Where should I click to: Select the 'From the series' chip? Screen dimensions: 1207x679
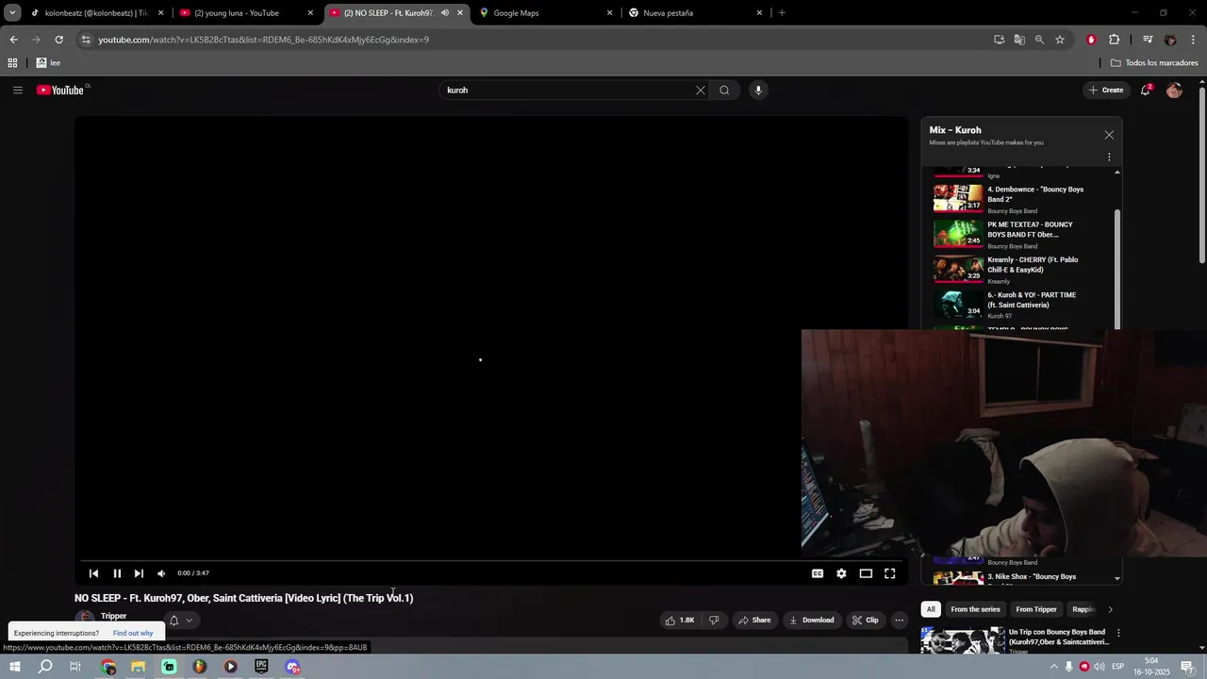975,609
